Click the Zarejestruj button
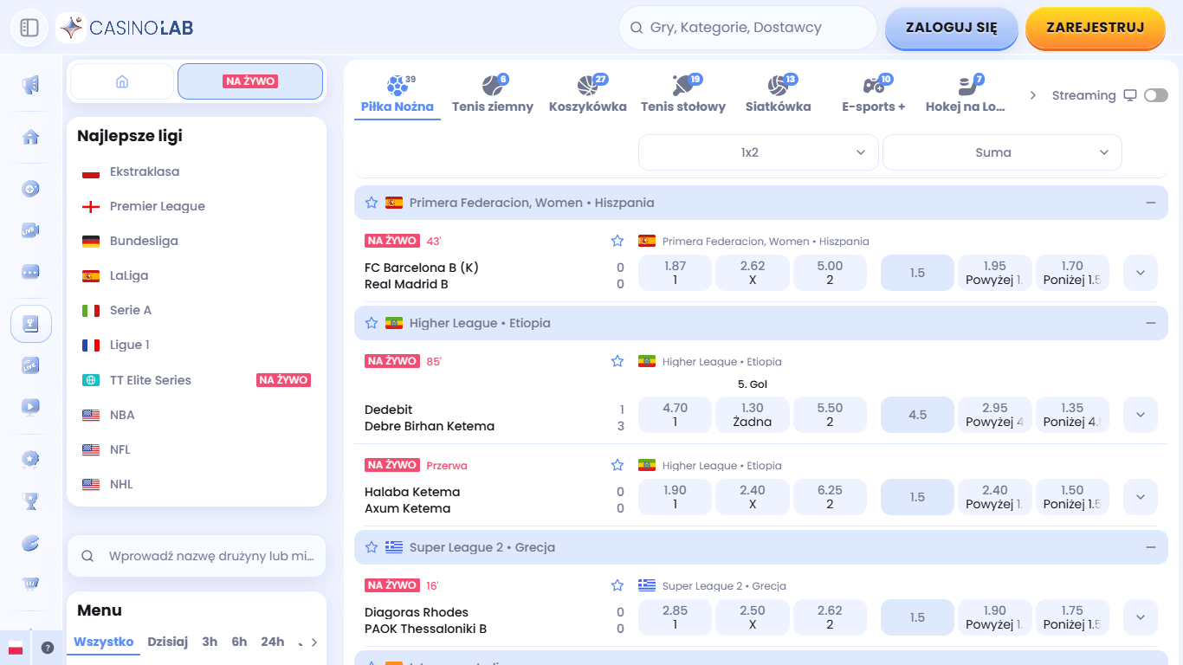 (1096, 28)
